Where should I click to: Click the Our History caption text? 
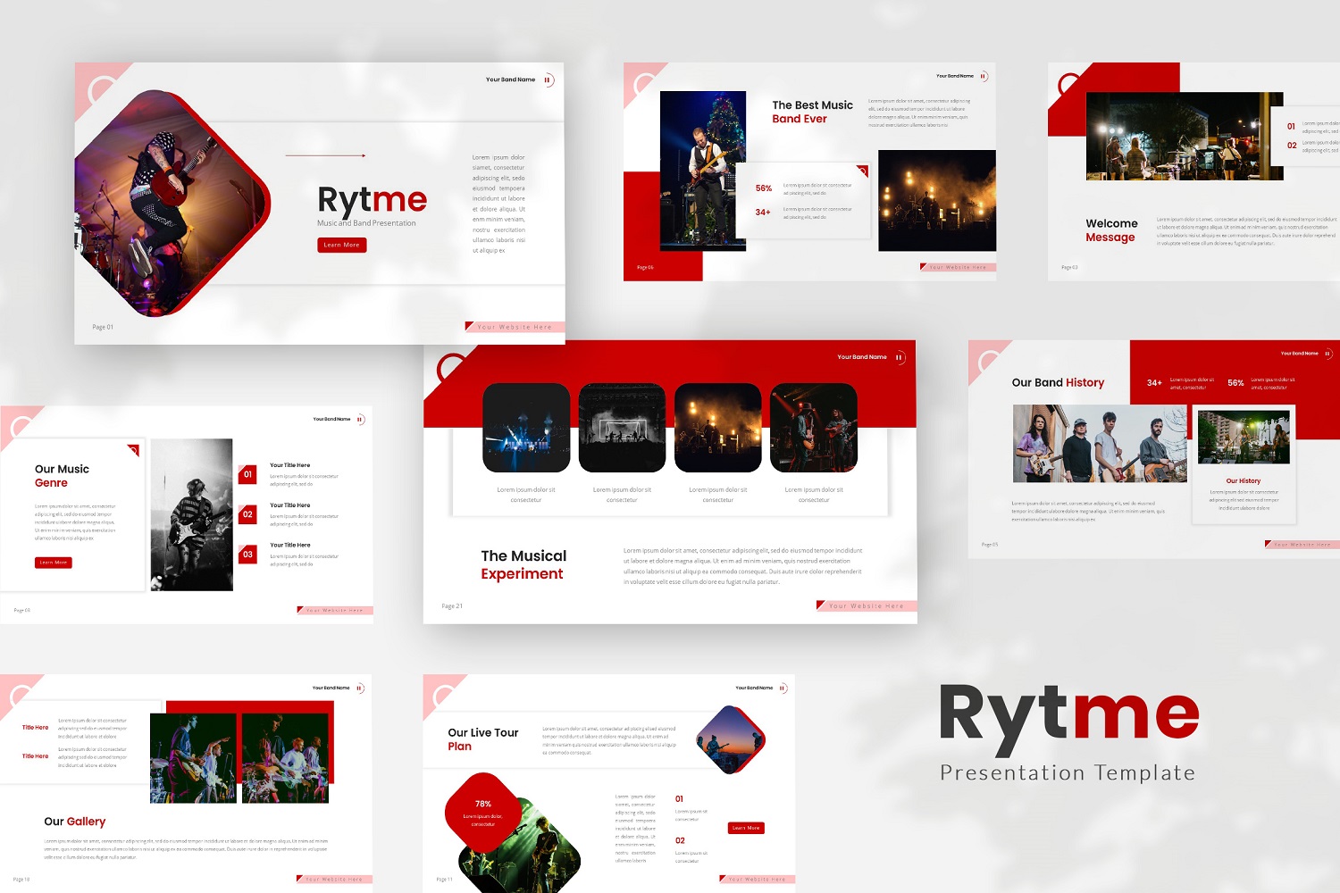coord(1244,481)
